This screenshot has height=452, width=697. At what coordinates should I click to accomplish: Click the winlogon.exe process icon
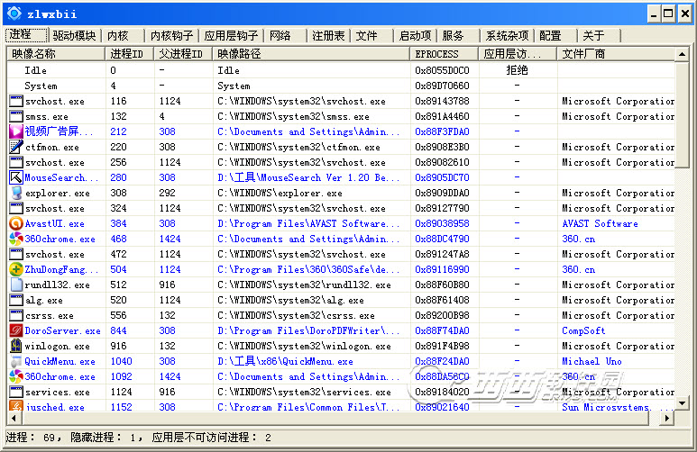16,346
